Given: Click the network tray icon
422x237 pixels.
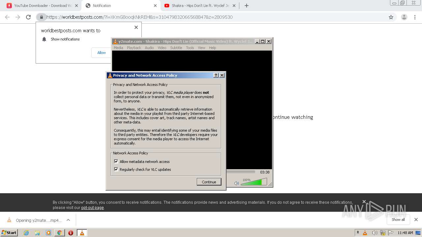Looking at the screenshot, I should (x=383, y=233).
